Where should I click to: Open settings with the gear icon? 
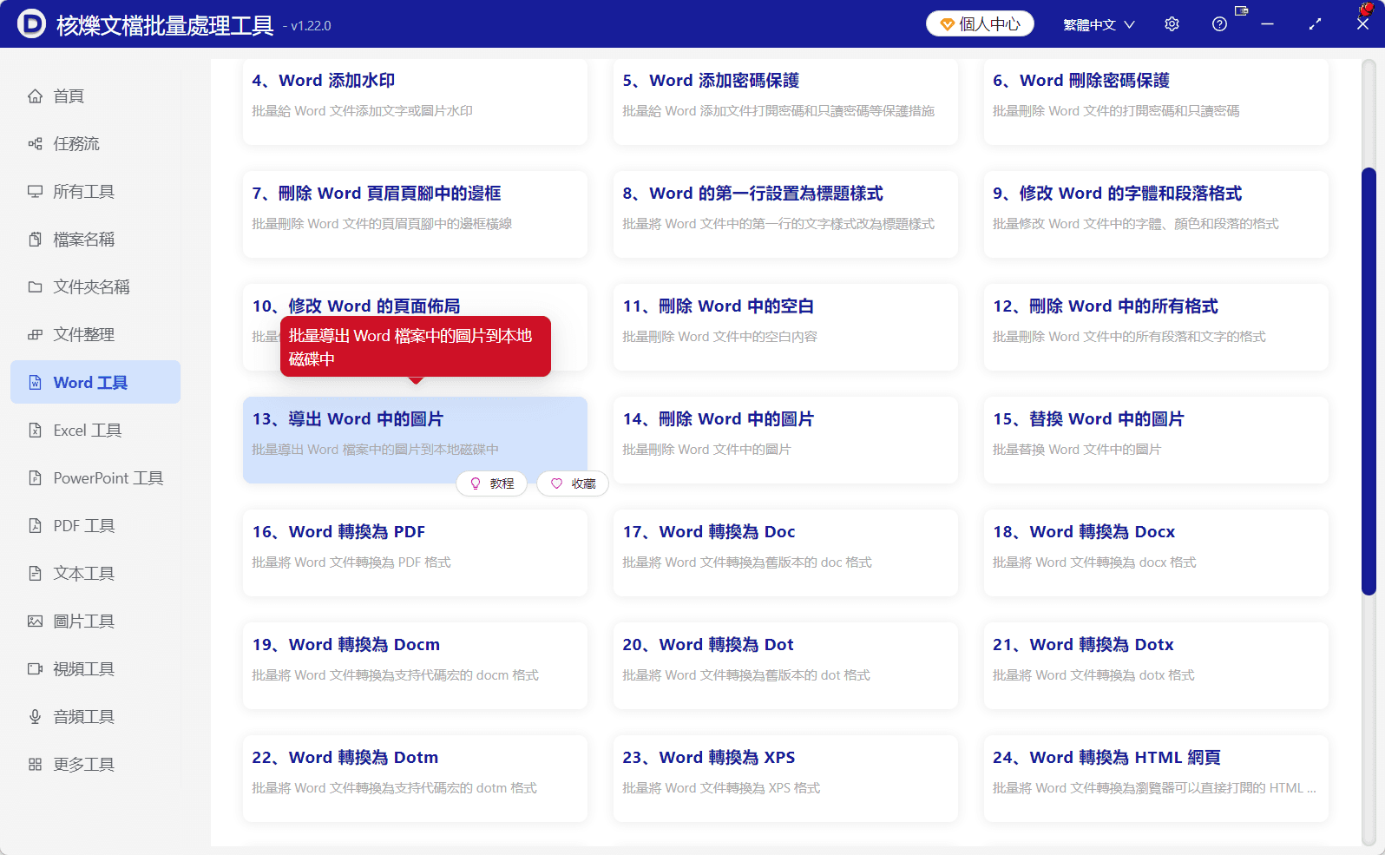click(x=1172, y=24)
